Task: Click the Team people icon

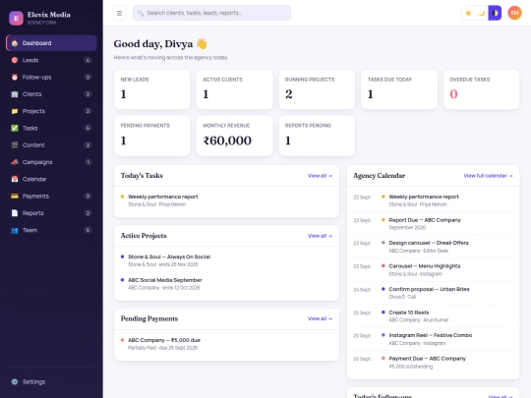Action: pos(15,230)
